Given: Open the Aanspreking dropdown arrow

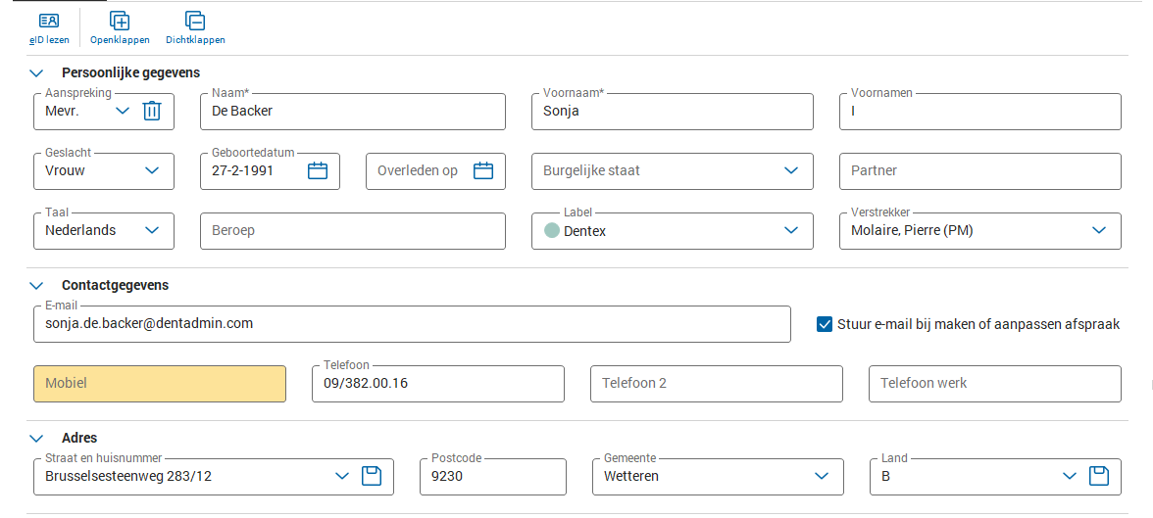Looking at the screenshot, I should point(123,111).
